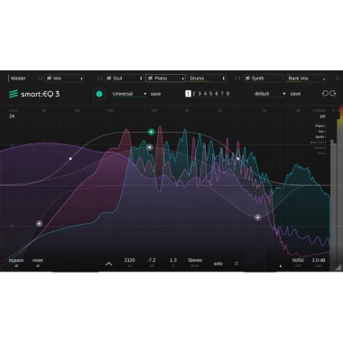Toggle bypass all
The image size is (343, 343).
(x=16, y=262)
